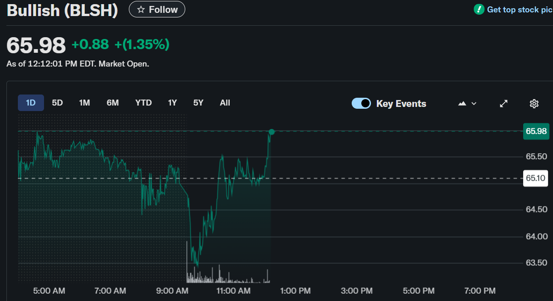Select the 1M time range
553x301 pixels.
(x=84, y=103)
